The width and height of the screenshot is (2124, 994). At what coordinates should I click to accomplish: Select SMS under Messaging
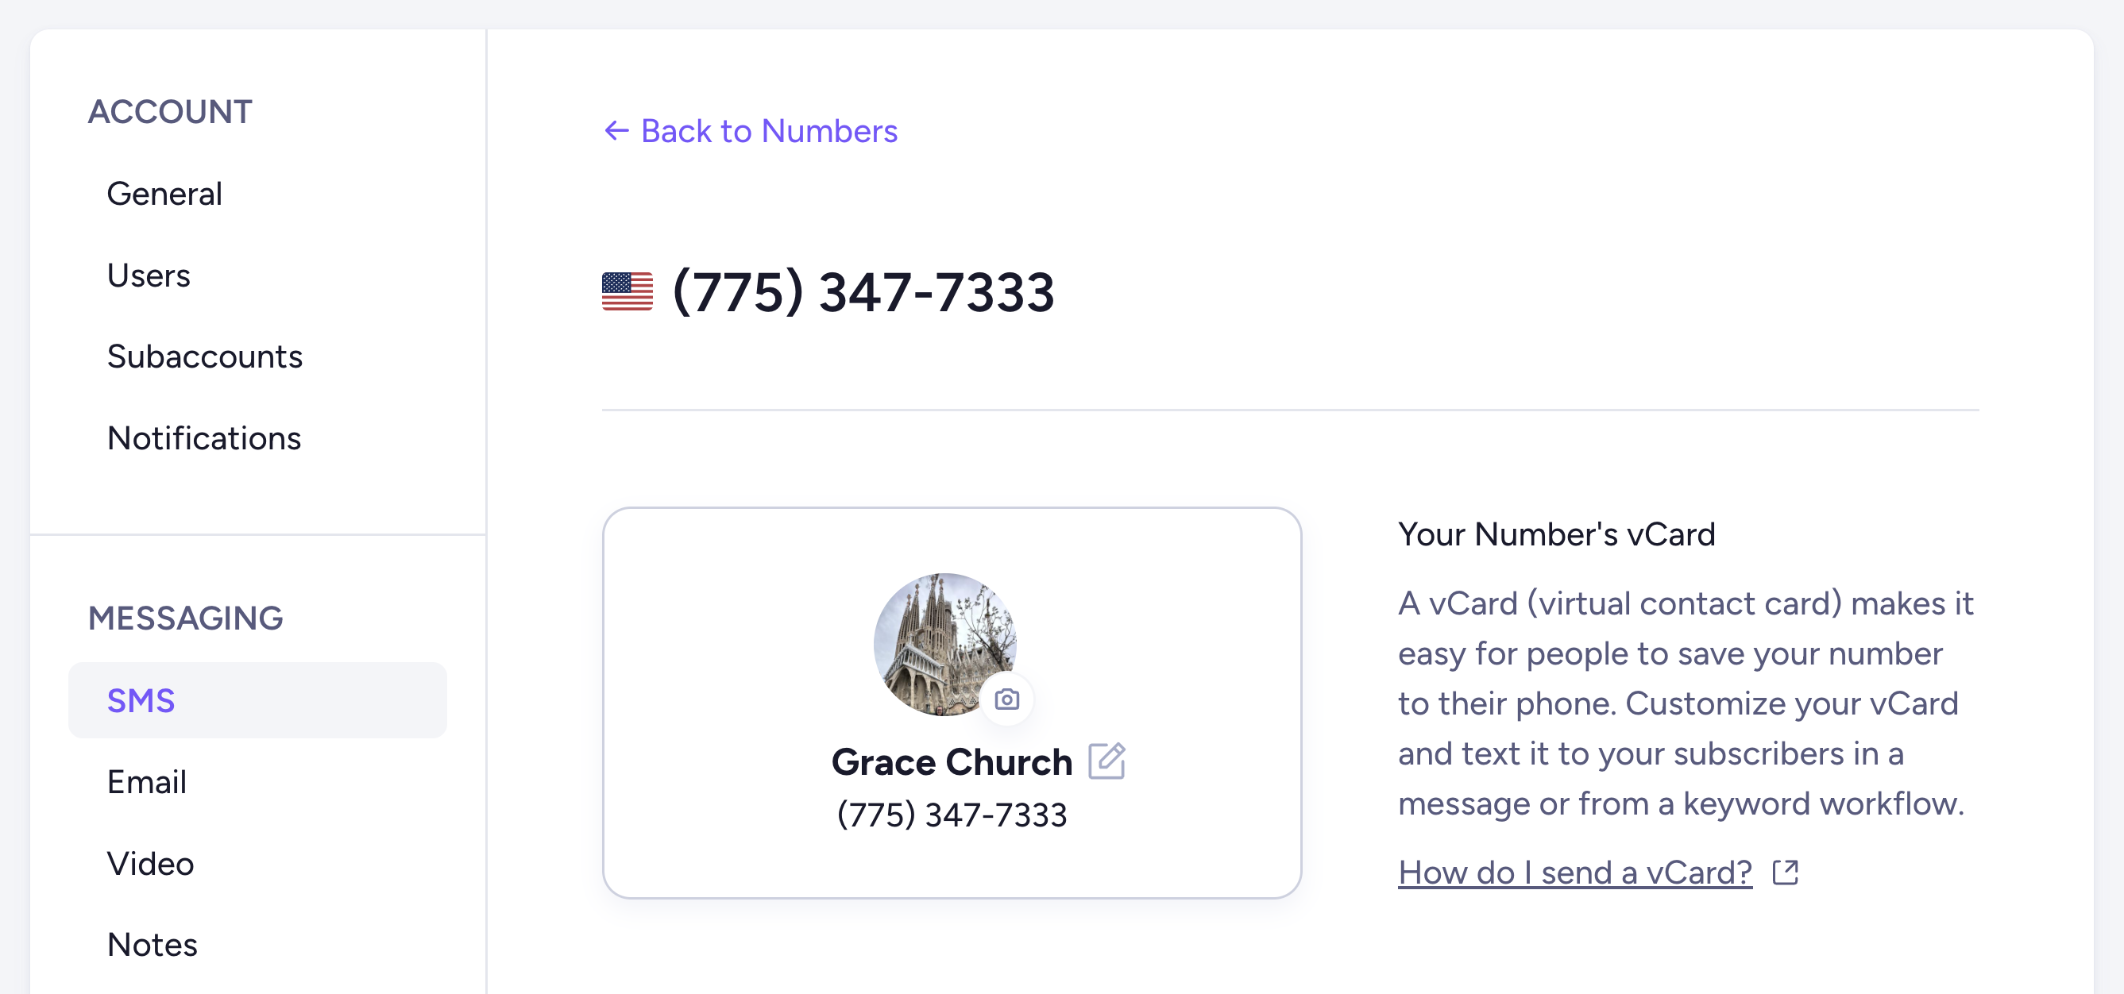[141, 700]
